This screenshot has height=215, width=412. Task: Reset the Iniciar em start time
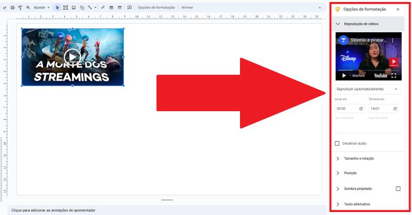coord(361,109)
